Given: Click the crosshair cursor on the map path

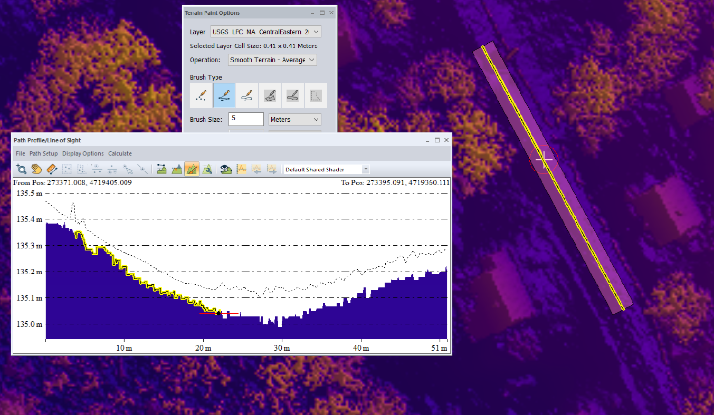Looking at the screenshot, I should click(x=544, y=159).
